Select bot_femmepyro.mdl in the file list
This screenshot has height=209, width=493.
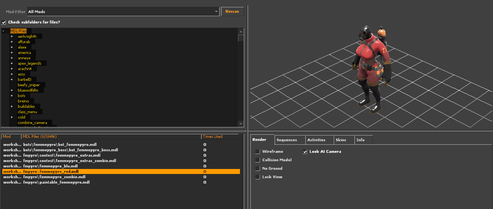121,144
